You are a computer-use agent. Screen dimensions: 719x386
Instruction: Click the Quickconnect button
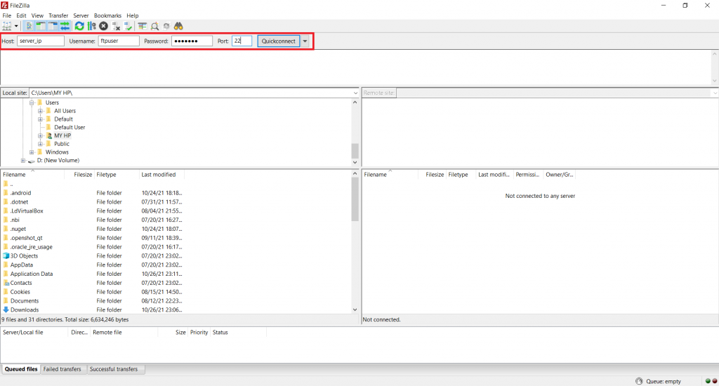(x=278, y=41)
